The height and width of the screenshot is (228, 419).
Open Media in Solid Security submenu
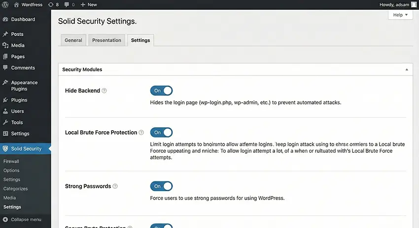10,198
